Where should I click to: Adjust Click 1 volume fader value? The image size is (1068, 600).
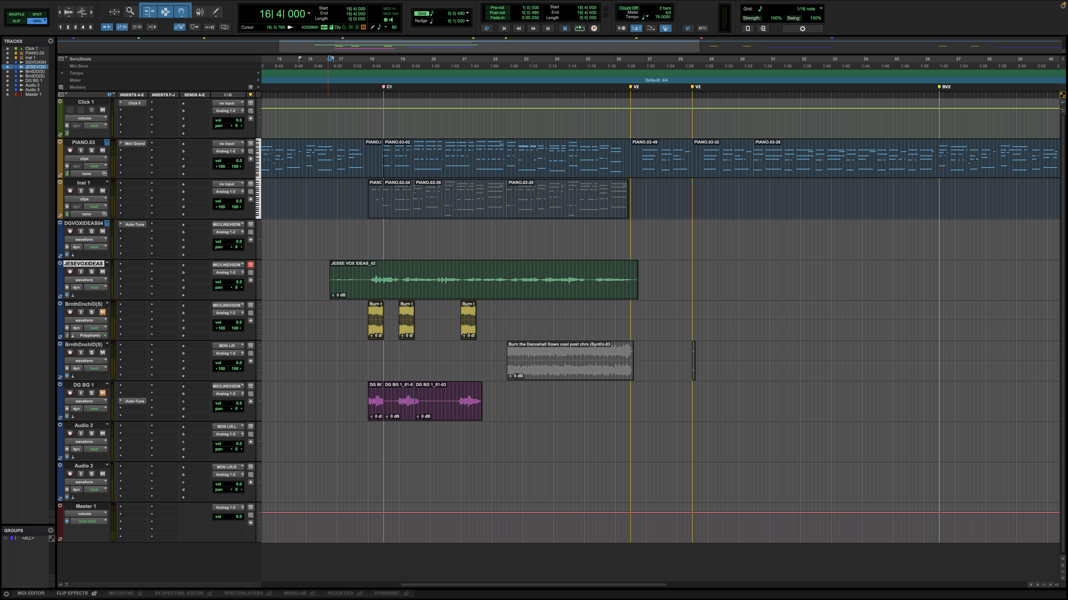coord(228,120)
